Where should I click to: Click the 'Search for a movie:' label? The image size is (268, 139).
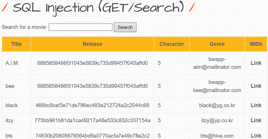[x=24, y=27]
